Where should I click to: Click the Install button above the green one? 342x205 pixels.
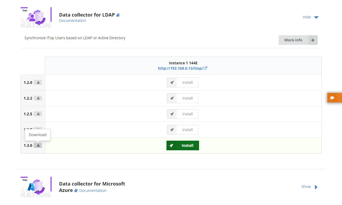click(182, 130)
